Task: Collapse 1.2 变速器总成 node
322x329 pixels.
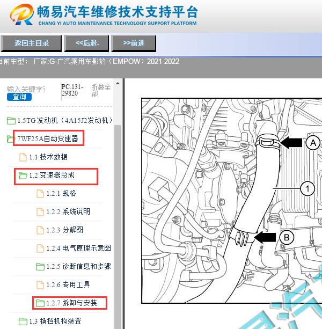Action: pos(52,175)
